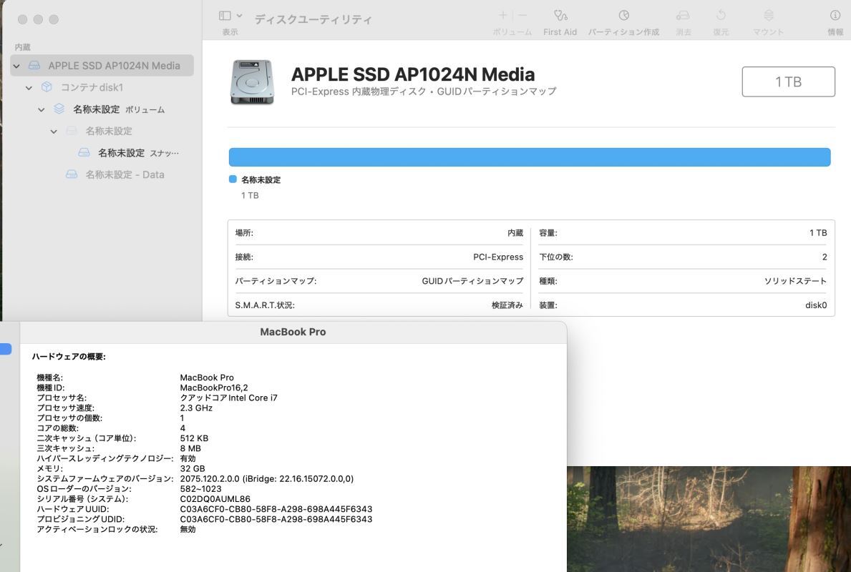This screenshot has width=851, height=572.
Task: Click the volume group layers icon
Action: 59,109
